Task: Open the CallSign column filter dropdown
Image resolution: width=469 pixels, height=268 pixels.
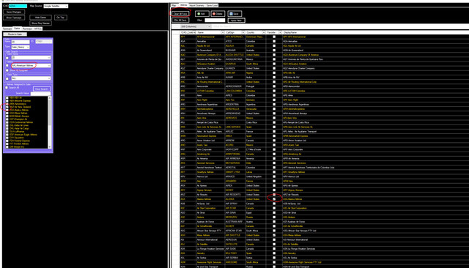Action: tap(243, 32)
